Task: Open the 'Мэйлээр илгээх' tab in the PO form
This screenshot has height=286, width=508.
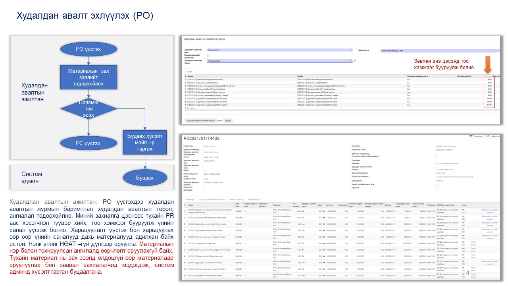Action: tap(236, 200)
